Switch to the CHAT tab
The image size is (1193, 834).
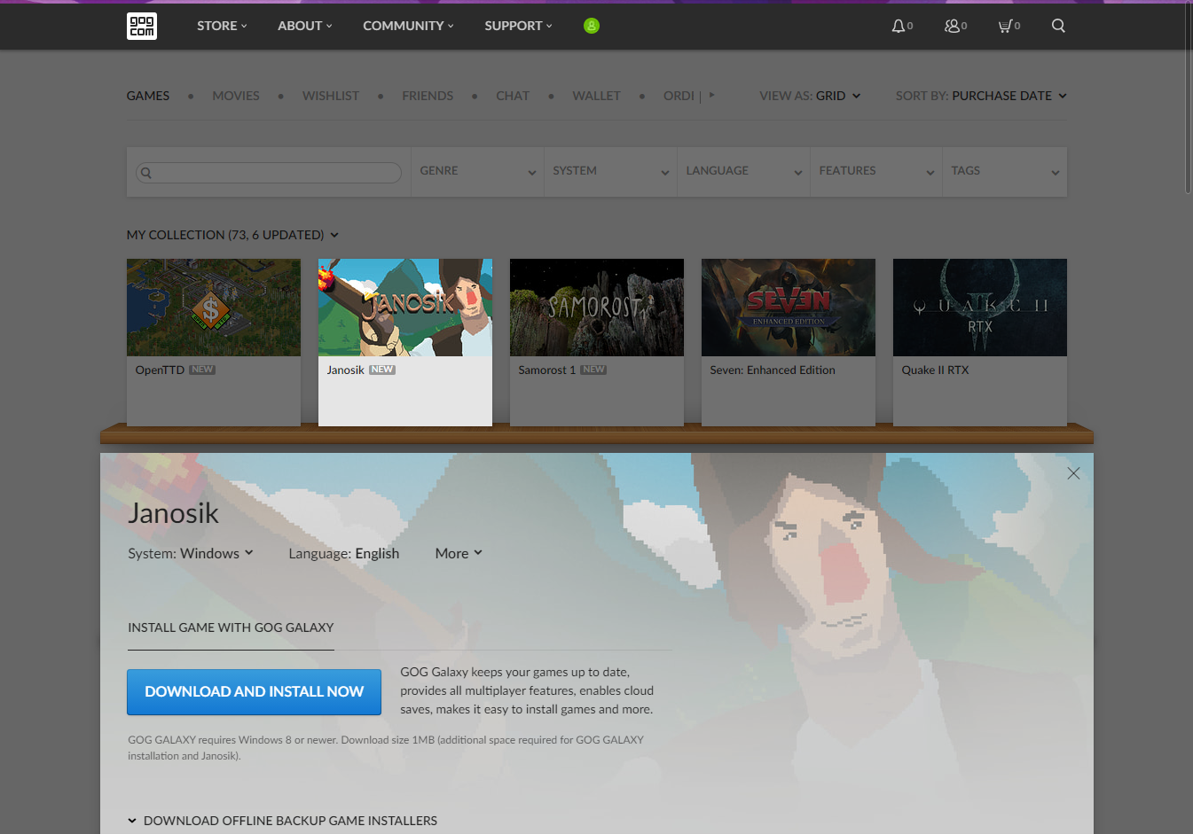(x=513, y=96)
